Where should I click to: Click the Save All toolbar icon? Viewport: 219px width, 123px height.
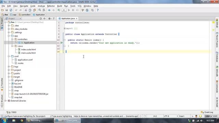7,10
